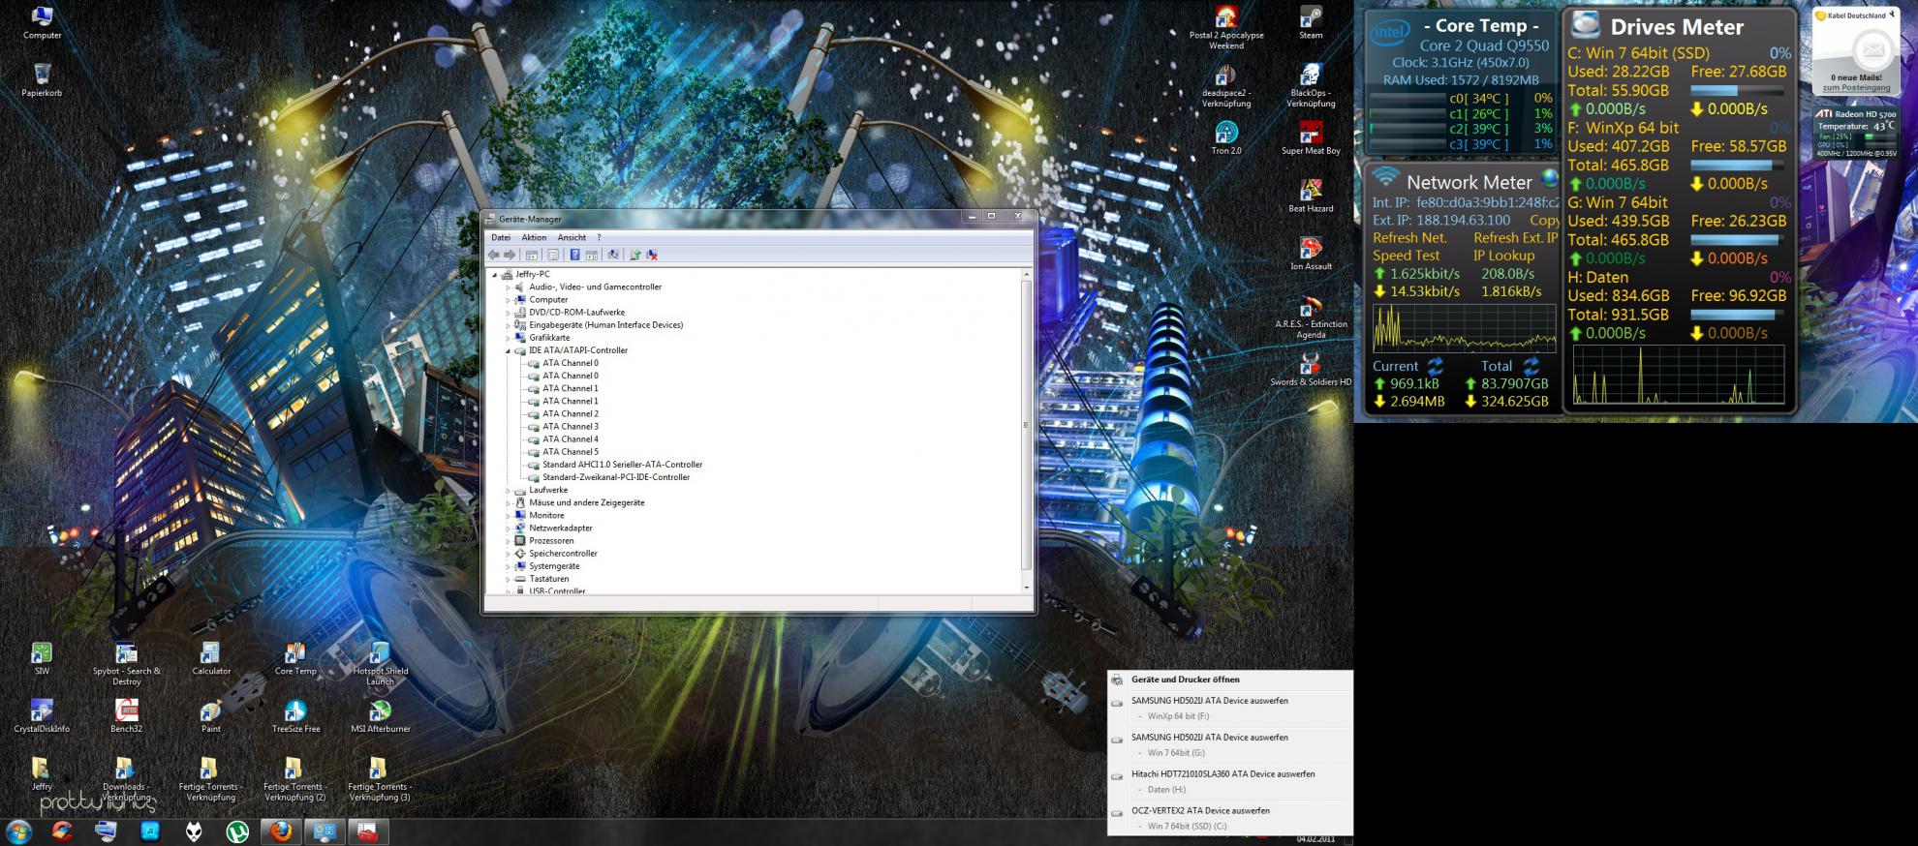This screenshot has width=1918, height=846.
Task: Open the Papierkorb recycle bin icon
Action: [42, 80]
